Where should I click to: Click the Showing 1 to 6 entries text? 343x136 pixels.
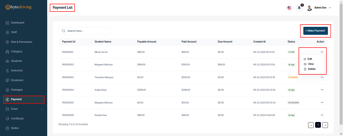click(73, 124)
